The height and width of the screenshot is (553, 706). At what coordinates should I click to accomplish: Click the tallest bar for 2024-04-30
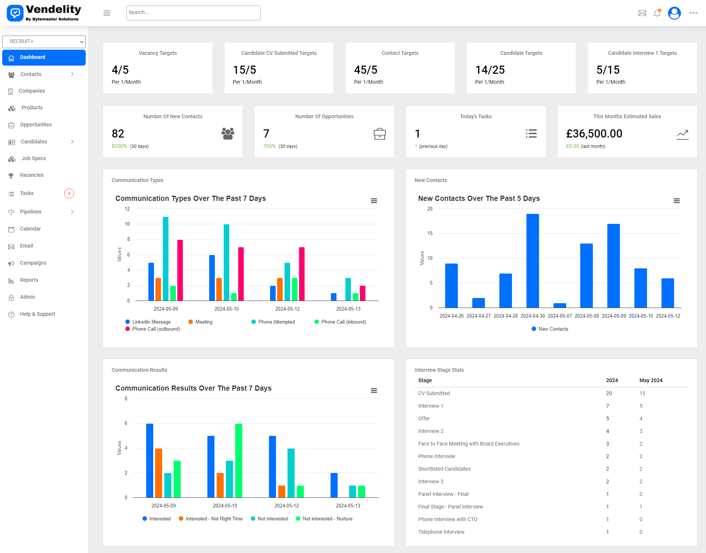[533, 261]
